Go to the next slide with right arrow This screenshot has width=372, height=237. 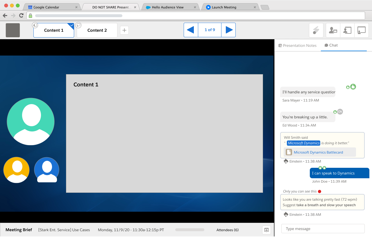(229, 30)
